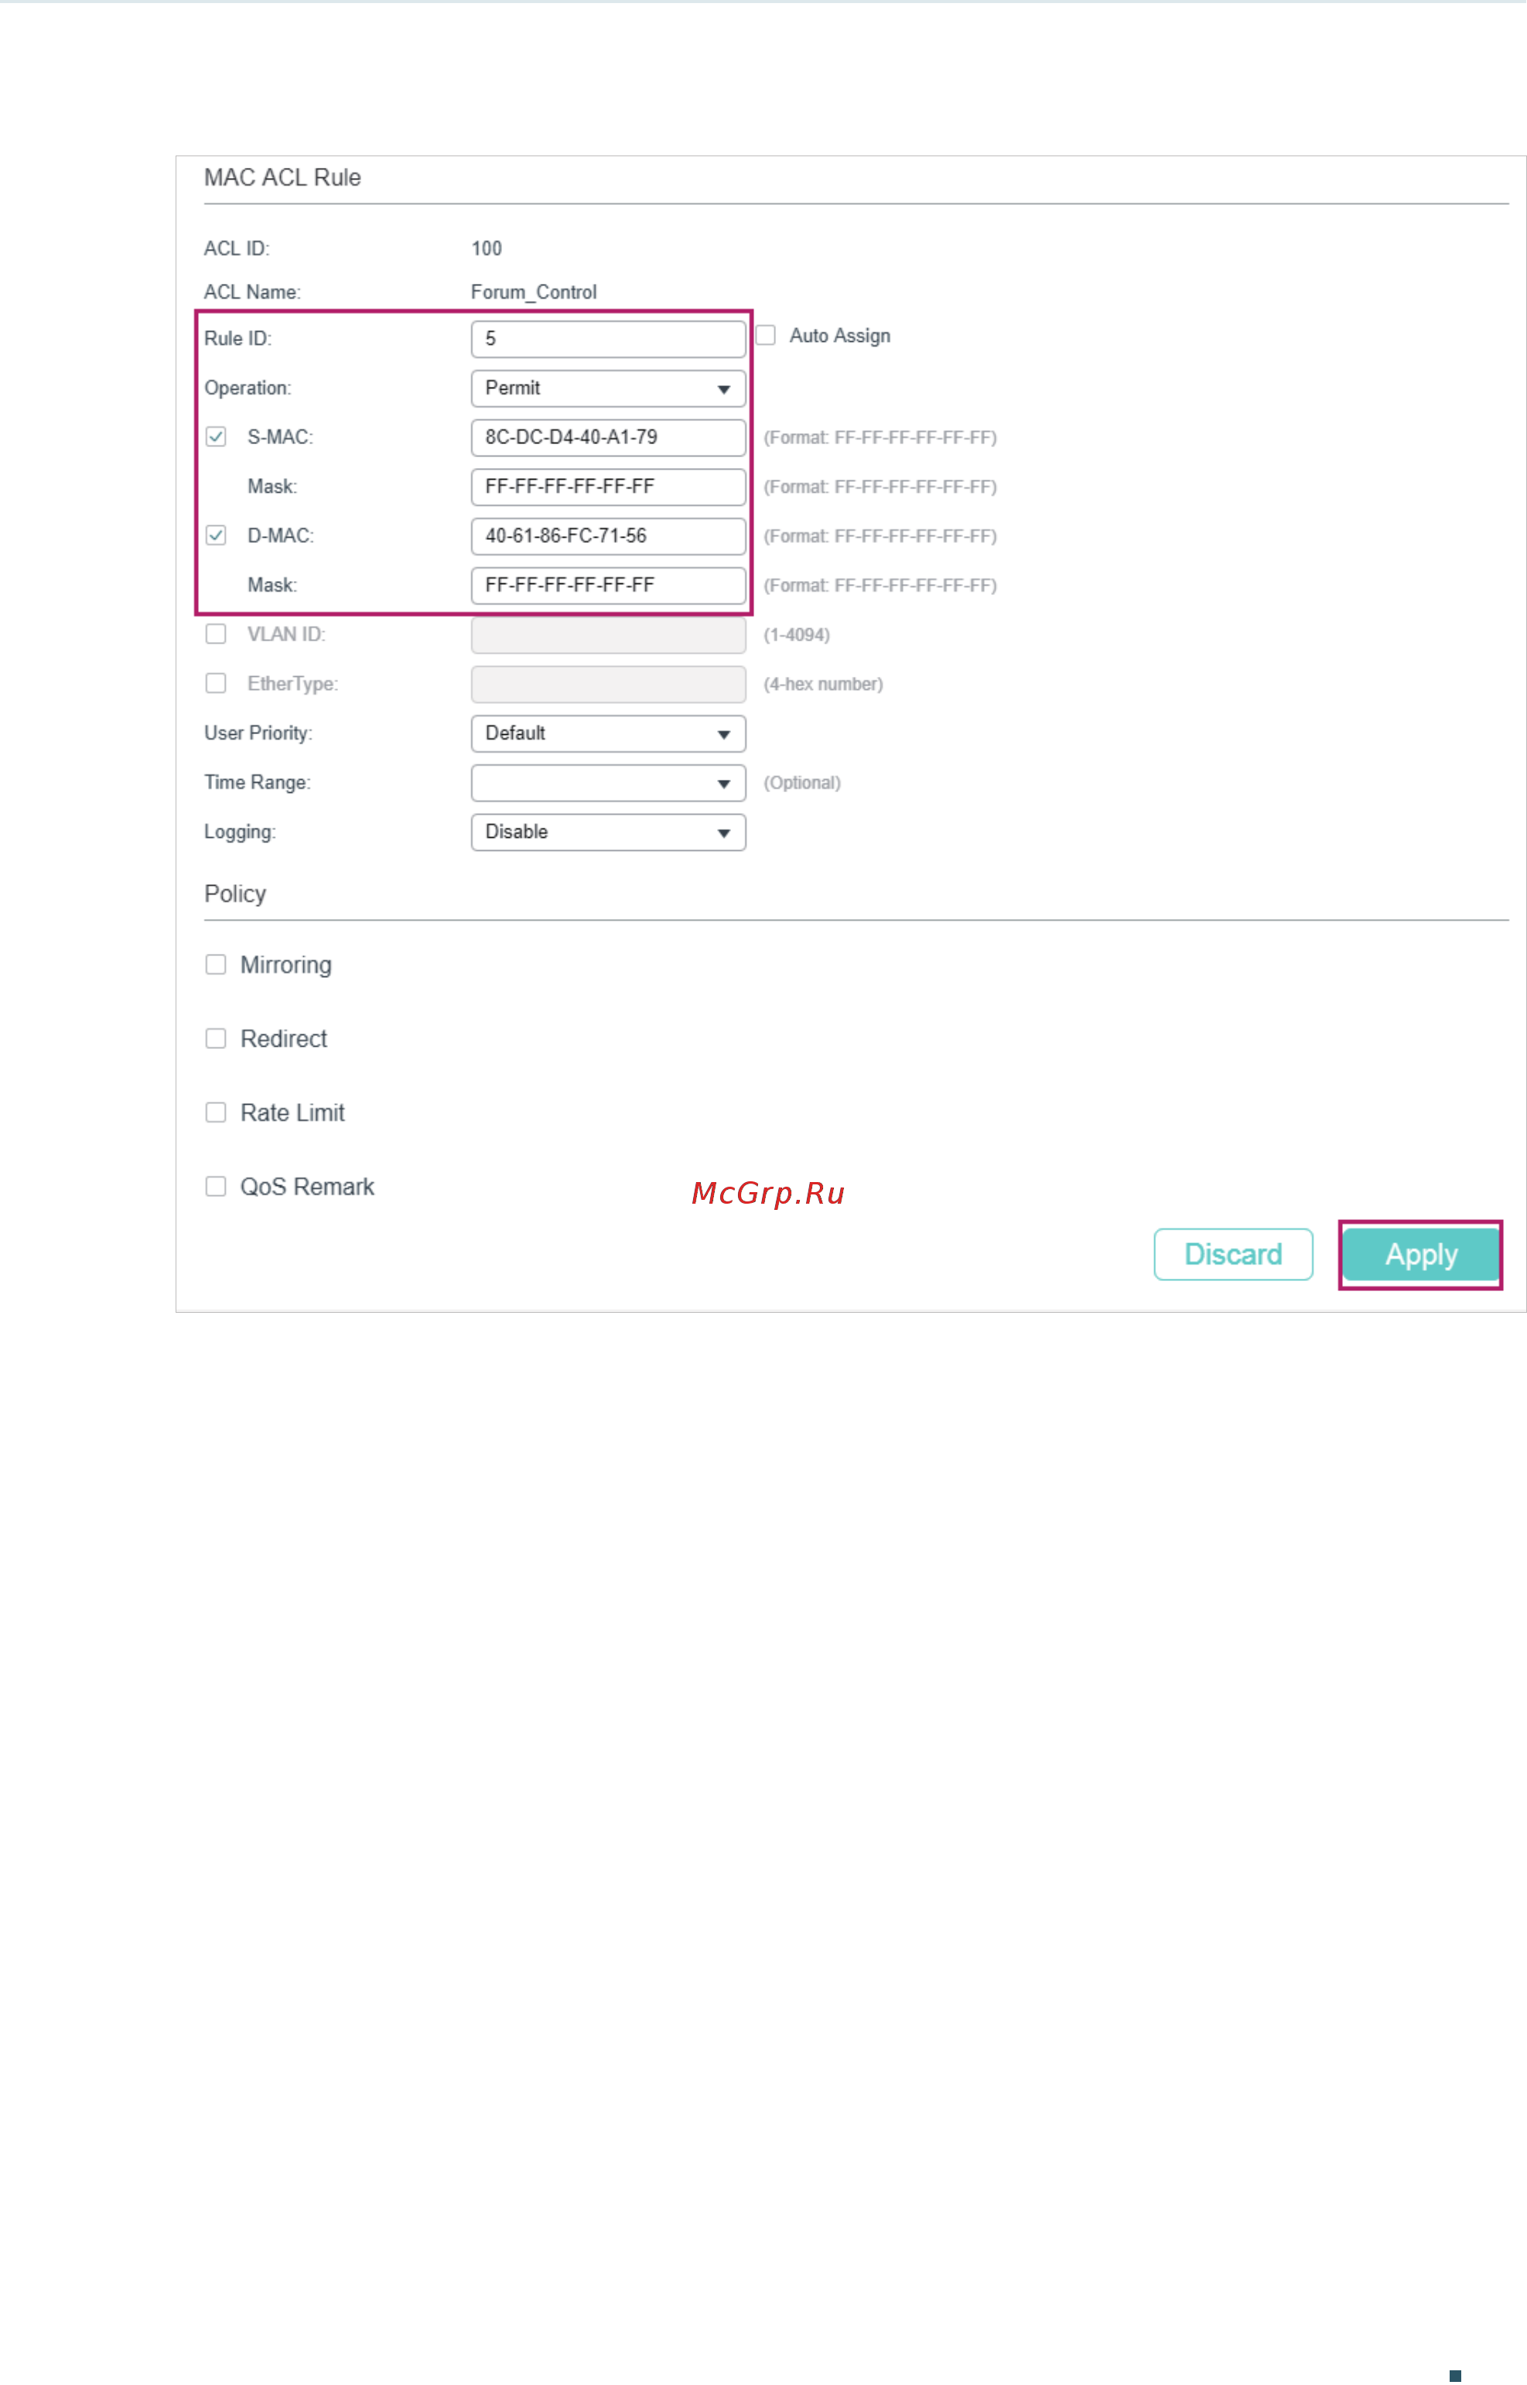1527x2385 pixels.
Task: Click the ACL ID value 100
Action: [486, 249]
